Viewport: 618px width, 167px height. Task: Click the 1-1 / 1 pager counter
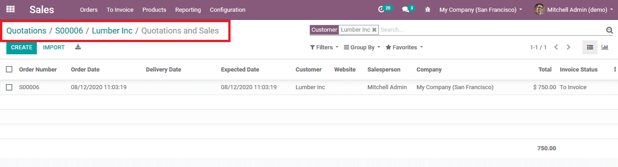(538, 48)
